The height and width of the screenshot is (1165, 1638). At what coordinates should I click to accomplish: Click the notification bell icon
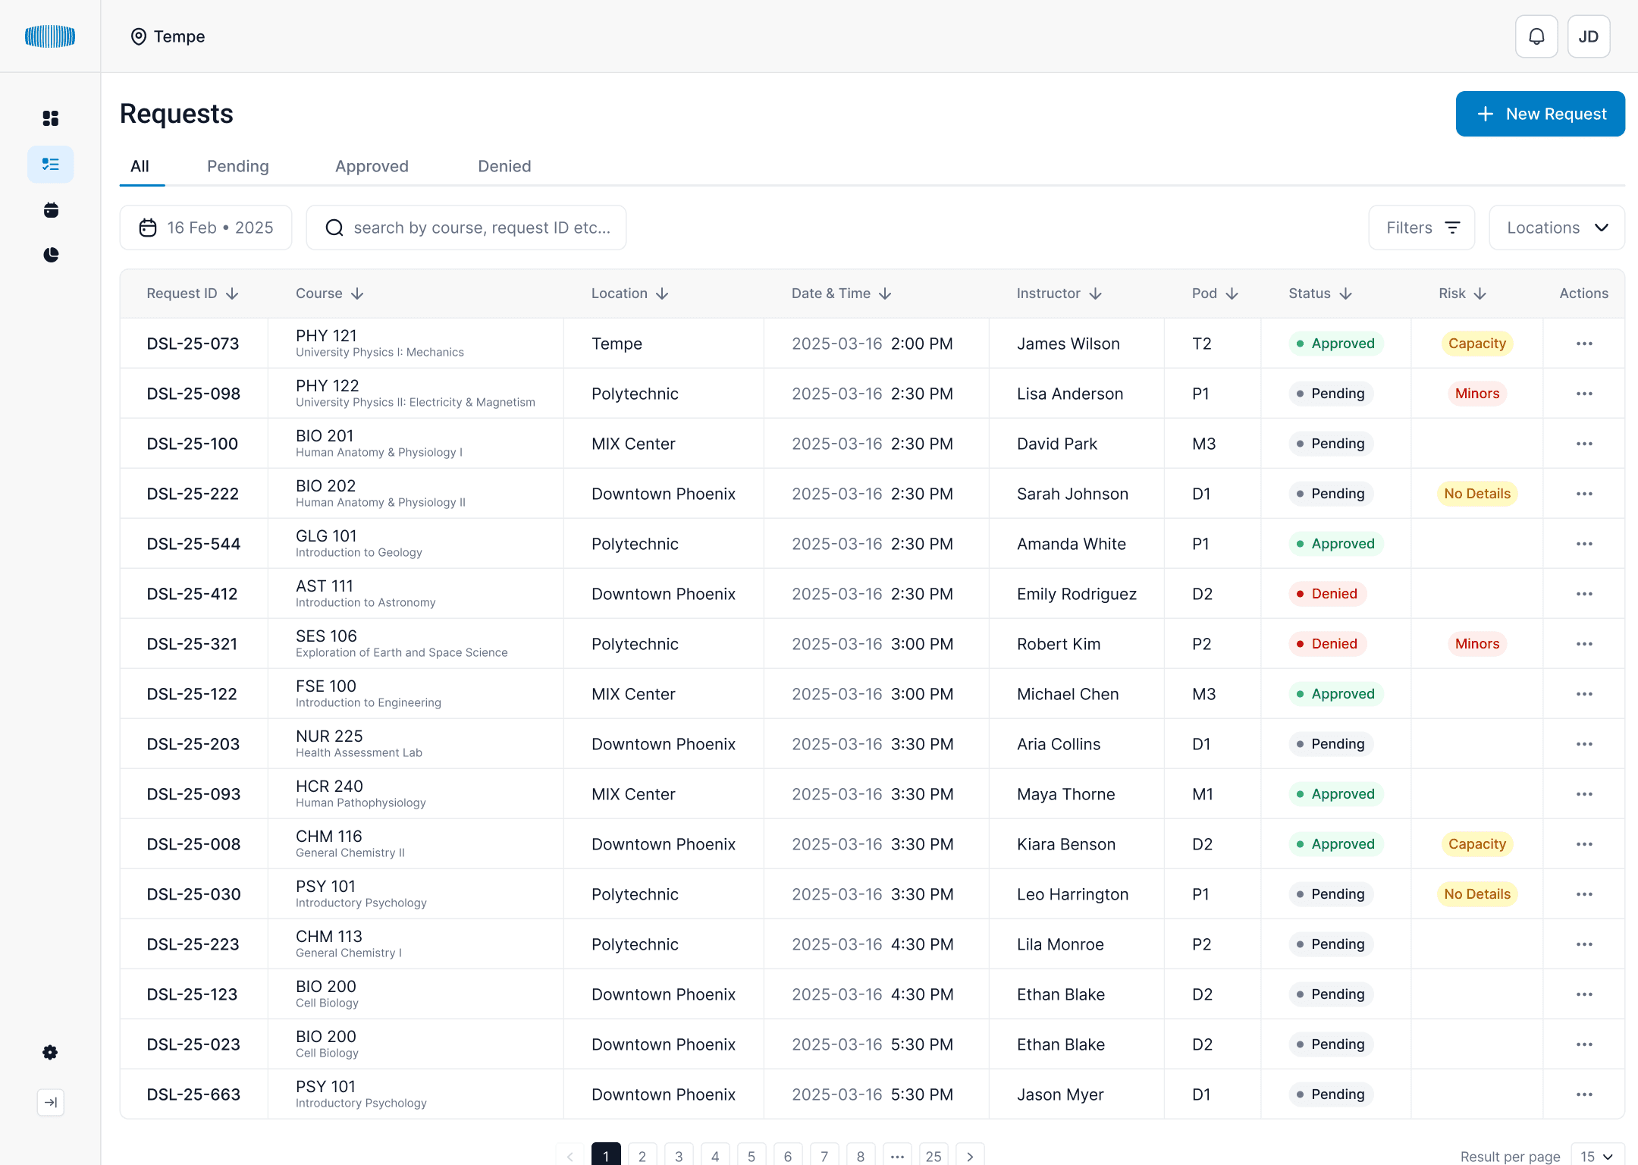pos(1536,36)
